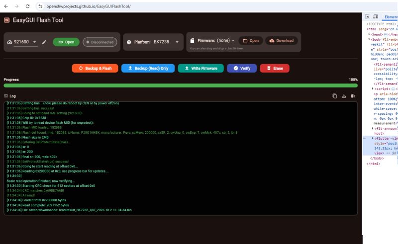The height and width of the screenshot is (244, 398).
Task: Expand the flutter-view node in DevTools
Action: click(373, 139)
